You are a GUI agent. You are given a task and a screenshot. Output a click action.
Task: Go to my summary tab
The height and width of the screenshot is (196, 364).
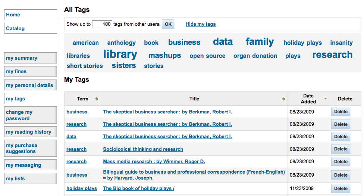31,58
